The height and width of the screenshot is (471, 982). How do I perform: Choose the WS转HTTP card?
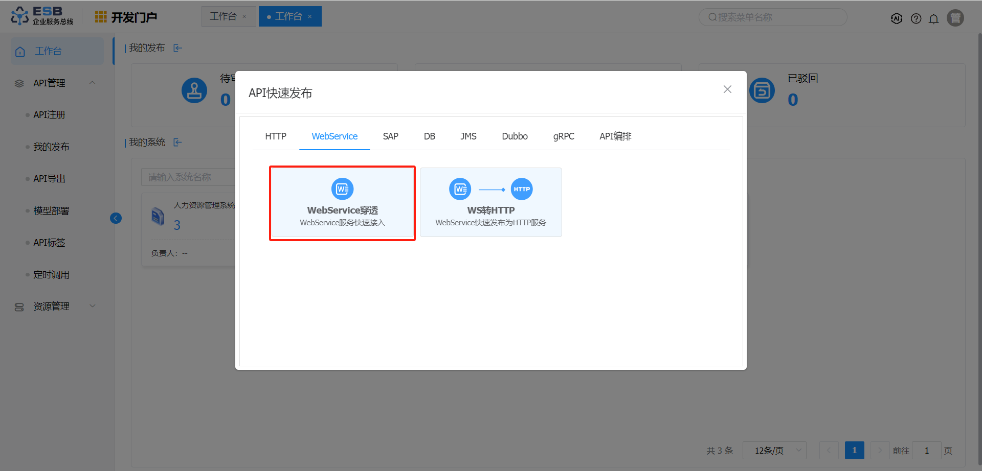pyautogui.click(x=491, y=203)
